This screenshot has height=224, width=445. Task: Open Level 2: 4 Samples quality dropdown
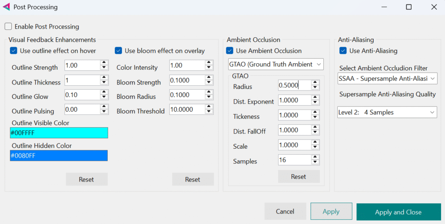(387, 112)
